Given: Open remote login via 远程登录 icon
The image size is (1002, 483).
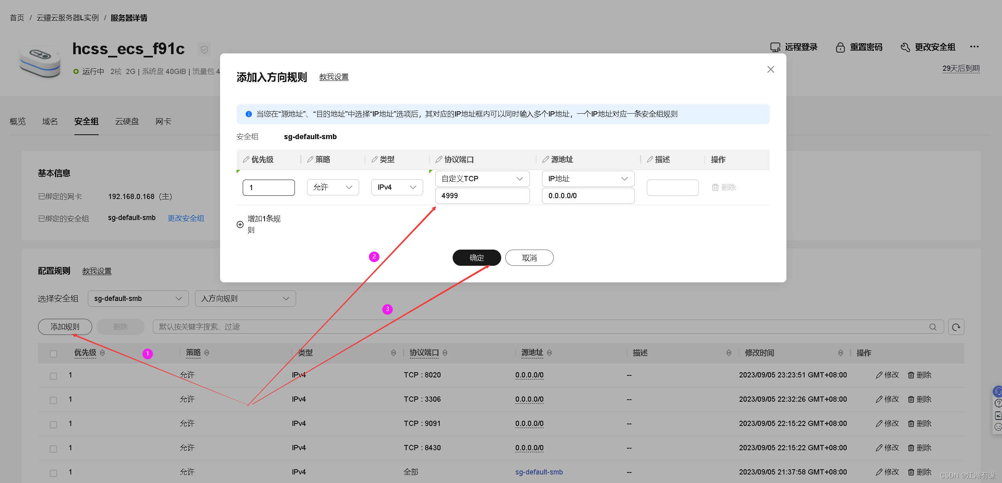Looking at the screenshot, I should [775, 47].
